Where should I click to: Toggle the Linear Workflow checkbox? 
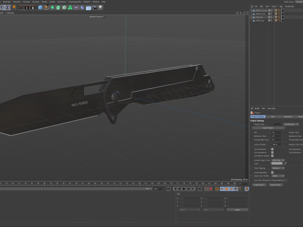coord(272,173)
